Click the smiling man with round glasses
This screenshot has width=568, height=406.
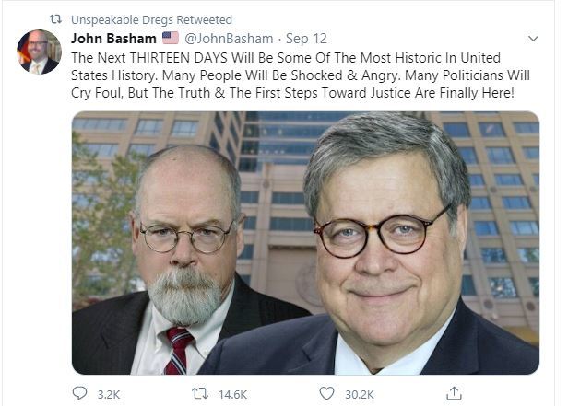tap(384, 246)
